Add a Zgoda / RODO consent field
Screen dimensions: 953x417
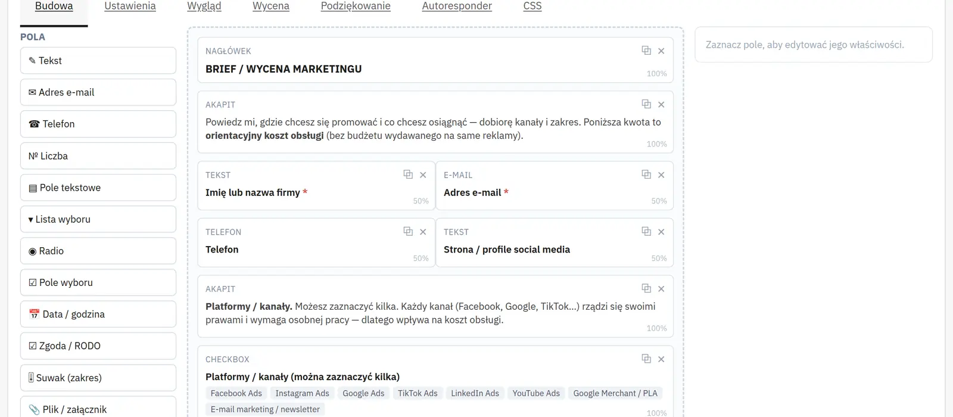tap(98, 346)
